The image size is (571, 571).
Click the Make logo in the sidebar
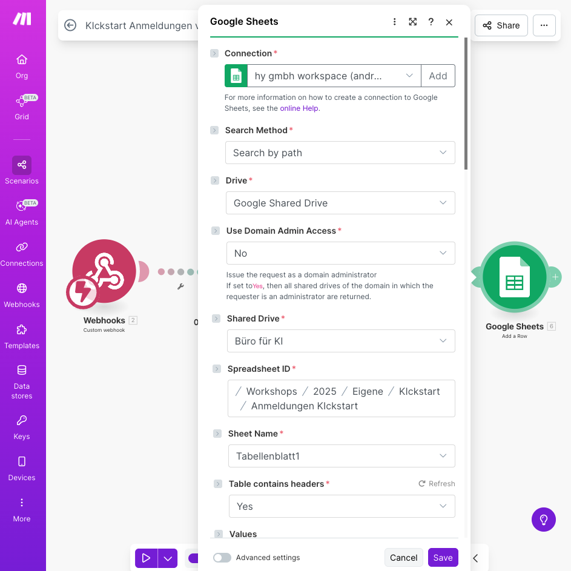[x=22, y=19]
